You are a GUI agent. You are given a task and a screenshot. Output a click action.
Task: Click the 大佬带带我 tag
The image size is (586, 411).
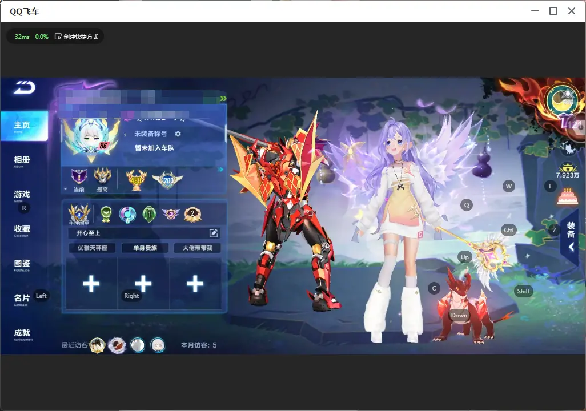tap(197, 248)
